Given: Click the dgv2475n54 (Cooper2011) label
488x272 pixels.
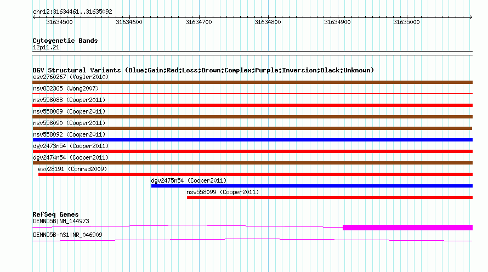Looking at the screenshot, I should click(x=189, y=180).
